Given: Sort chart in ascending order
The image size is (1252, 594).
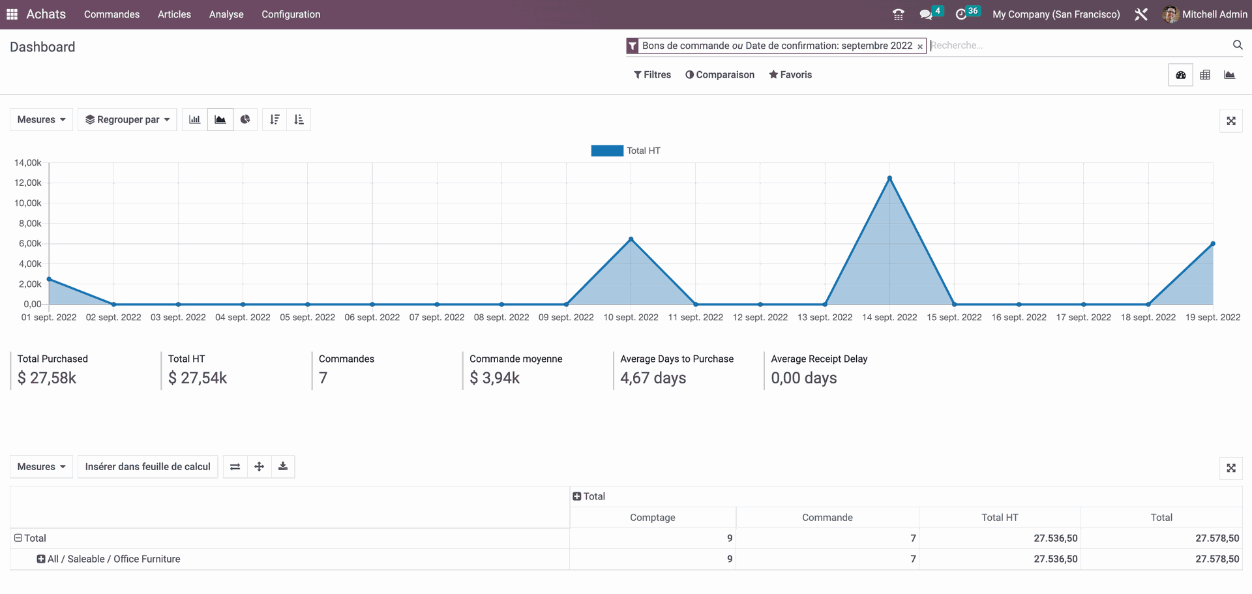Looking at the screenshot, I should pyautogui.click(x=299, y=119).
